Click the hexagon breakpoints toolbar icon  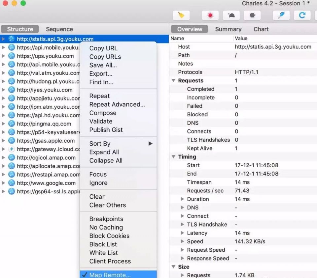pyautogui.click(x=252, y=15)
